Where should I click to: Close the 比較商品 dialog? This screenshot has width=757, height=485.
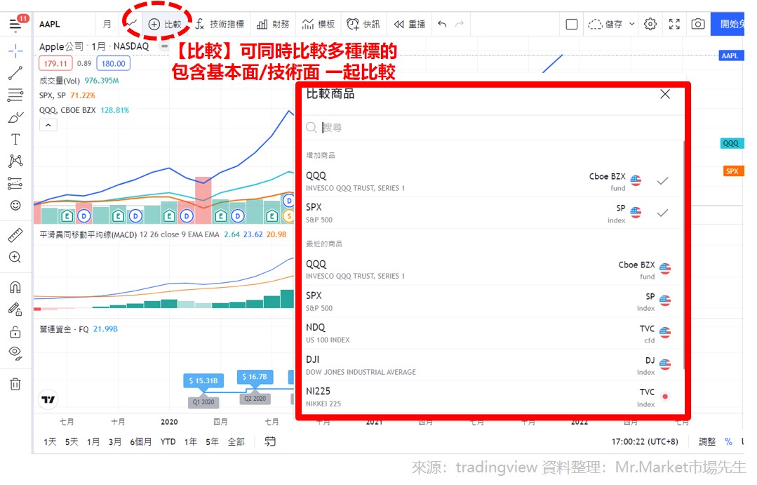click(x=665, y=94)
